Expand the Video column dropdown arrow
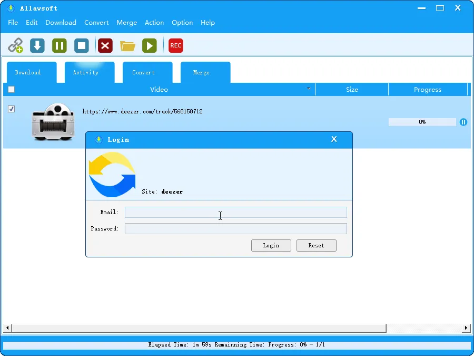Viewport: 474px width, 356px height. point(309,89)
